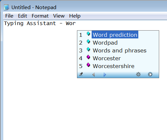Go to the previous suggestions page arrow
Screen dimensions: 167x140
point(94,75)
